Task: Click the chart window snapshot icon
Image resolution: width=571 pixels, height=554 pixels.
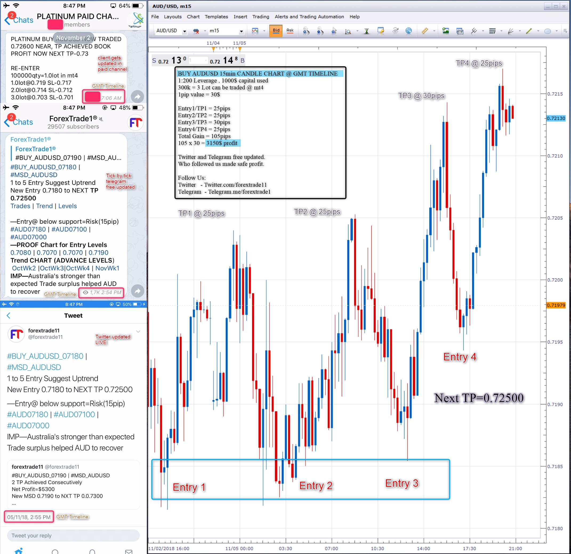Action: pyautogui.click(x=460, y=31)
